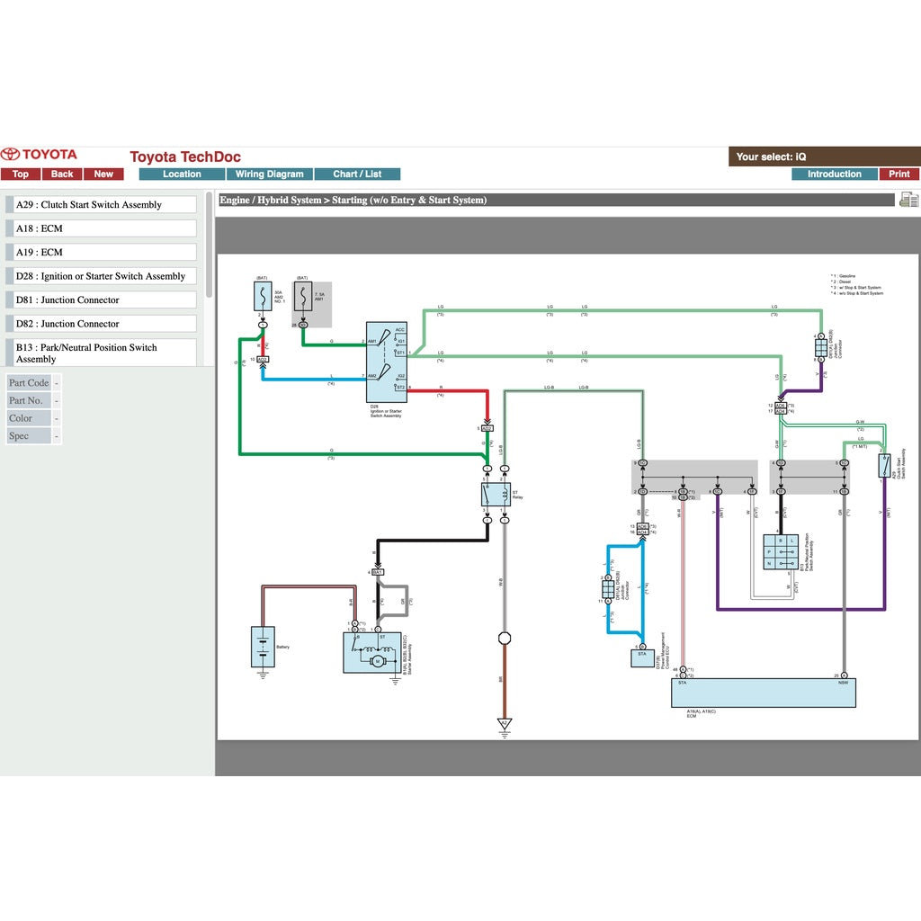
Task: Click the component list vertical scrollbar
Action: [x=210, y=243]
